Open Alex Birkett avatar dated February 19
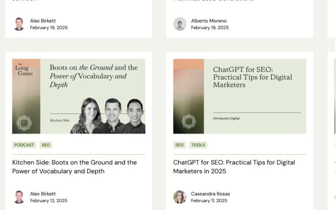The image size is (336, 210). pyautogui.click(x=19, y=24)
